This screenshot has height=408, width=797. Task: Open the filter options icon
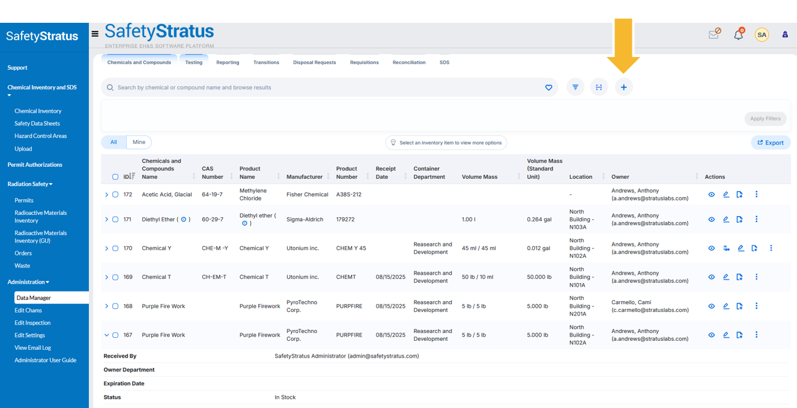pos(575,88)
